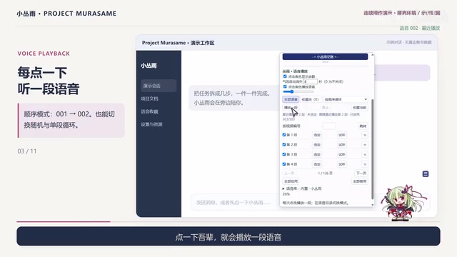
Task: Open 演示会话 in the sidebar
Action: pyautogui.click(x=159, y=86)
